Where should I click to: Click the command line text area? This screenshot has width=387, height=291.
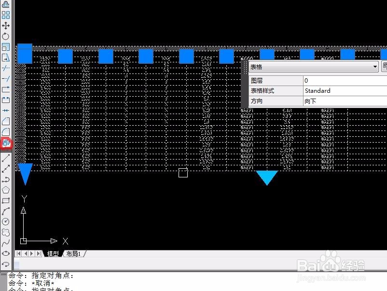tap(197, 282)
